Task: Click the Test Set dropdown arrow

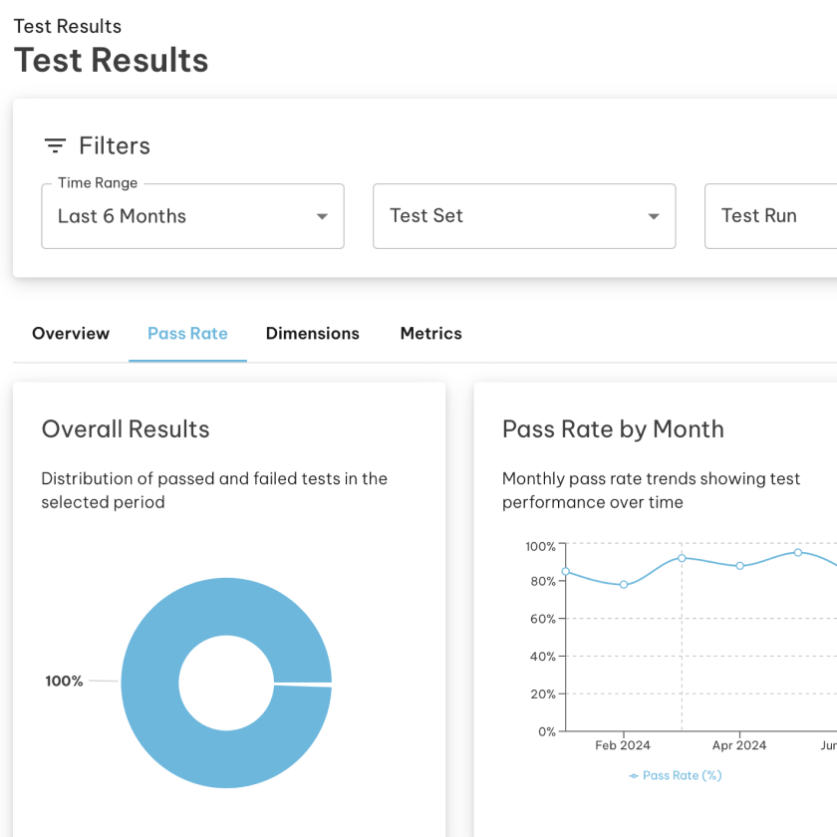Action: coord(654,216)
